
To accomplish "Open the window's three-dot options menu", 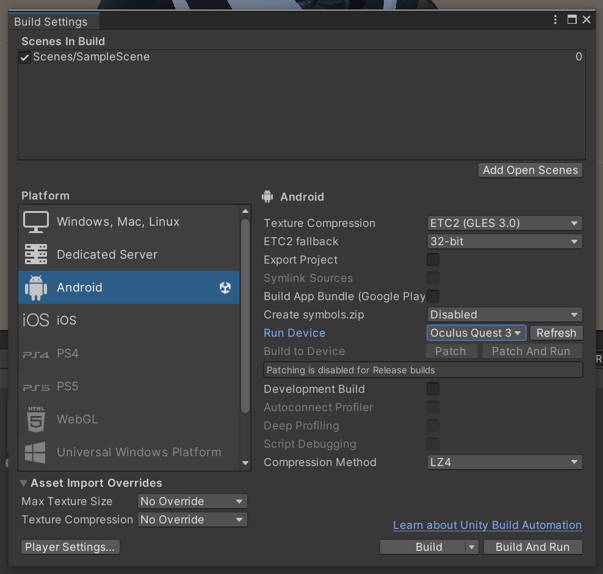I will 555,20.
